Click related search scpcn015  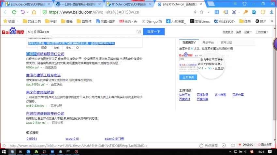pyautogui.click(x=72, y=139)
